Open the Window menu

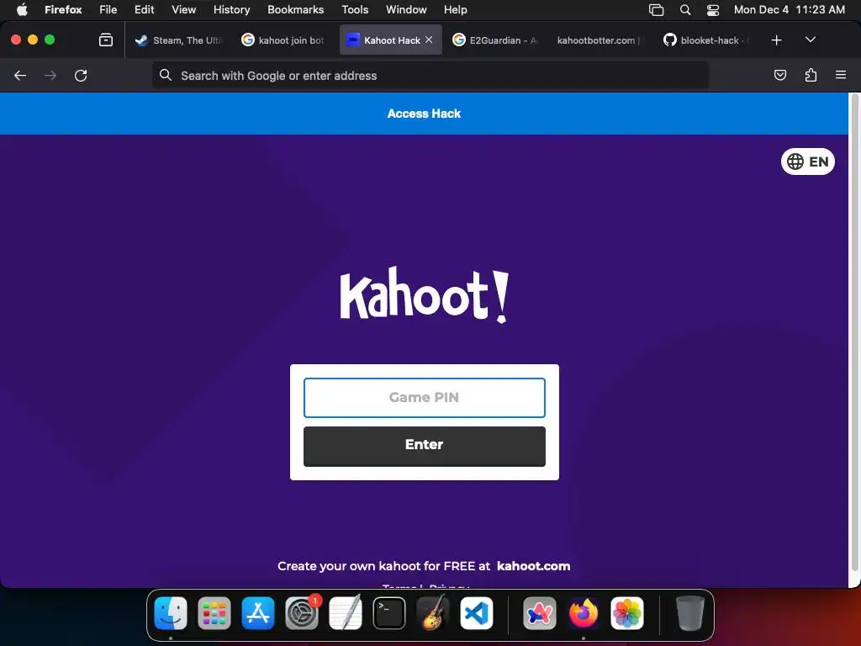[406, 9]
